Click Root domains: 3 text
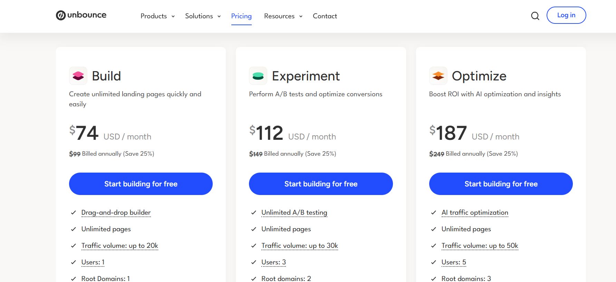 tap(466, 279)
